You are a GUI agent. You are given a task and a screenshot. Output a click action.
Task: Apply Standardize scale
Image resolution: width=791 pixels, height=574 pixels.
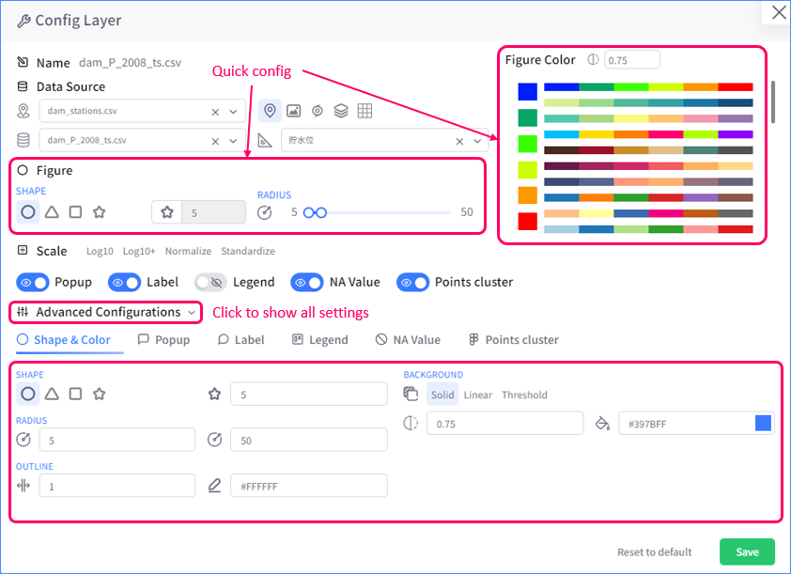pyautogui.click(x=248, y=251)
